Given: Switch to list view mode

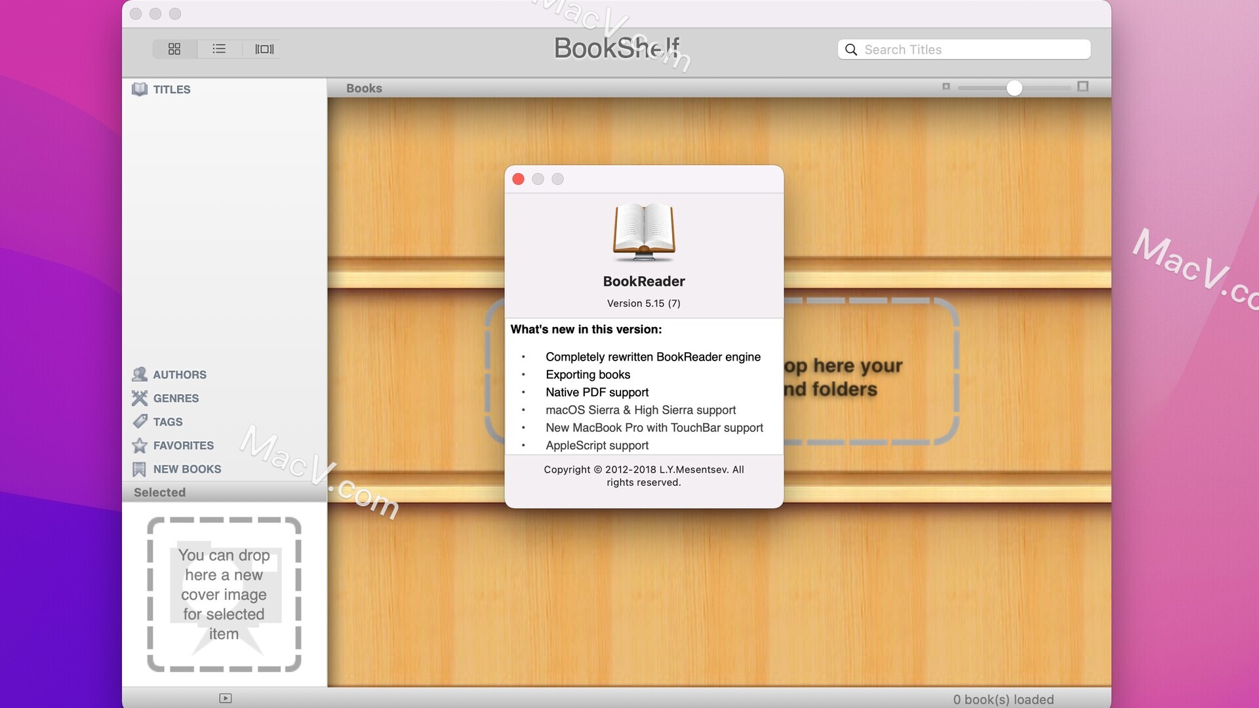Looking at the screenshot, I should click(x=219, y=49).
